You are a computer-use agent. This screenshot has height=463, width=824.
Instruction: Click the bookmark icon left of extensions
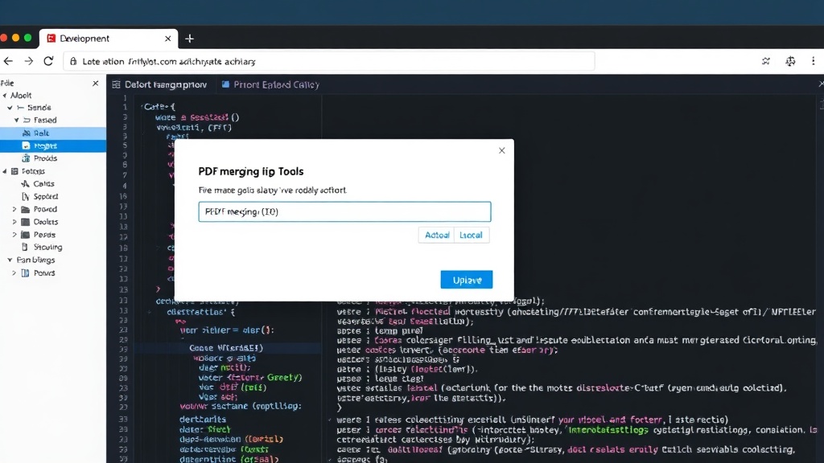[x=766, y=61]
